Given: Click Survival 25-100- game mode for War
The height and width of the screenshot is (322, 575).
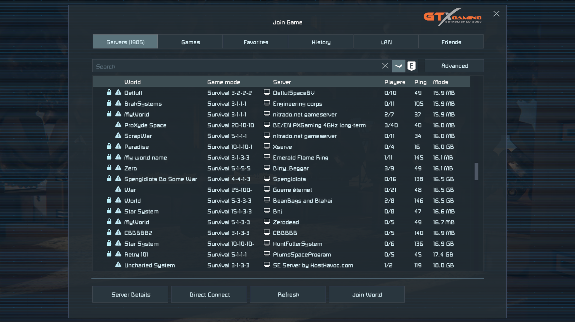Looking at the screenshot, I should (x=230, y=190).
